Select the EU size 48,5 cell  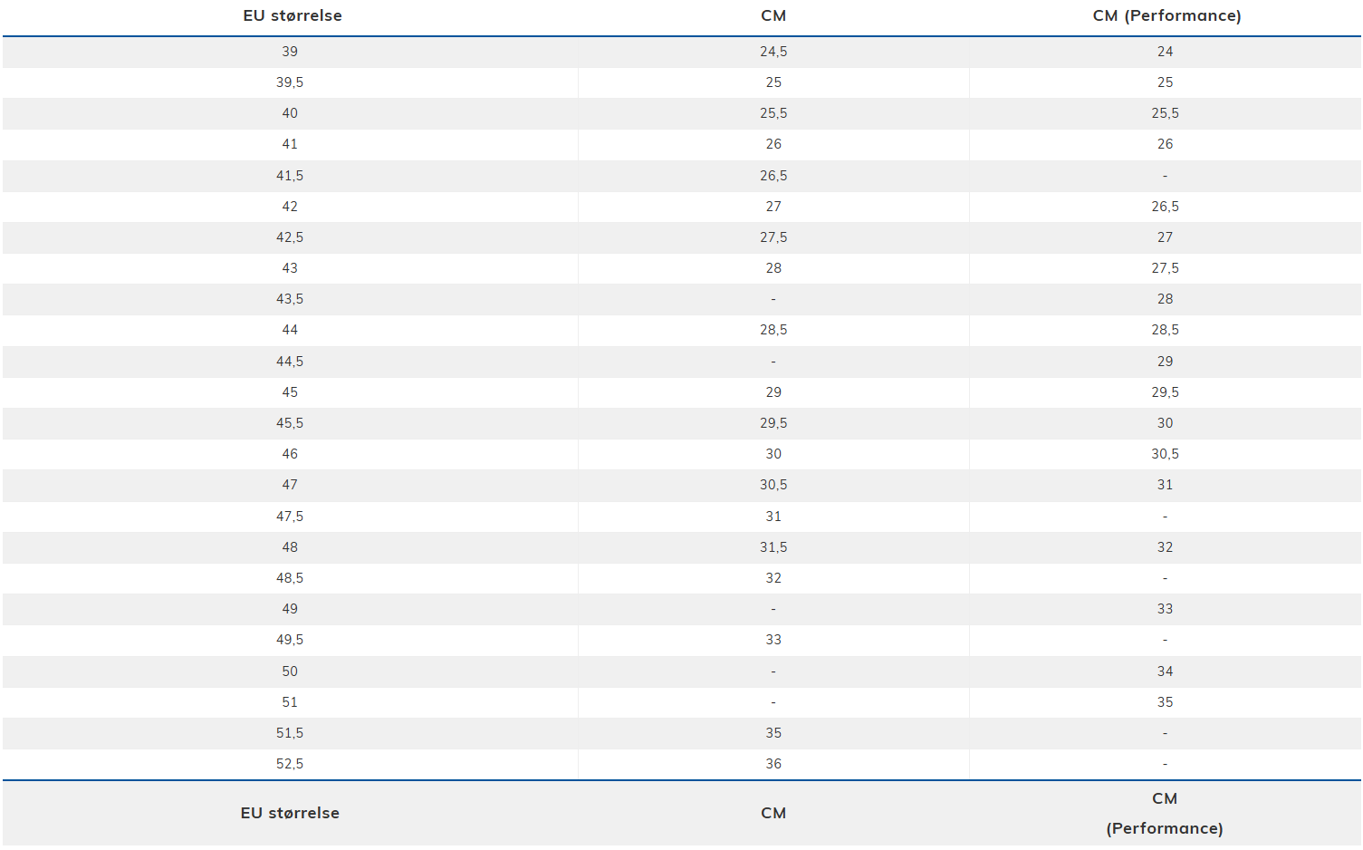pos(290,578)
